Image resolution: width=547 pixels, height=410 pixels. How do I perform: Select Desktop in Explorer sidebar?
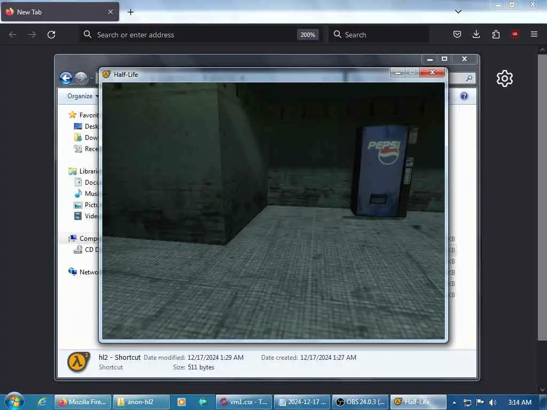pos(87,126)
